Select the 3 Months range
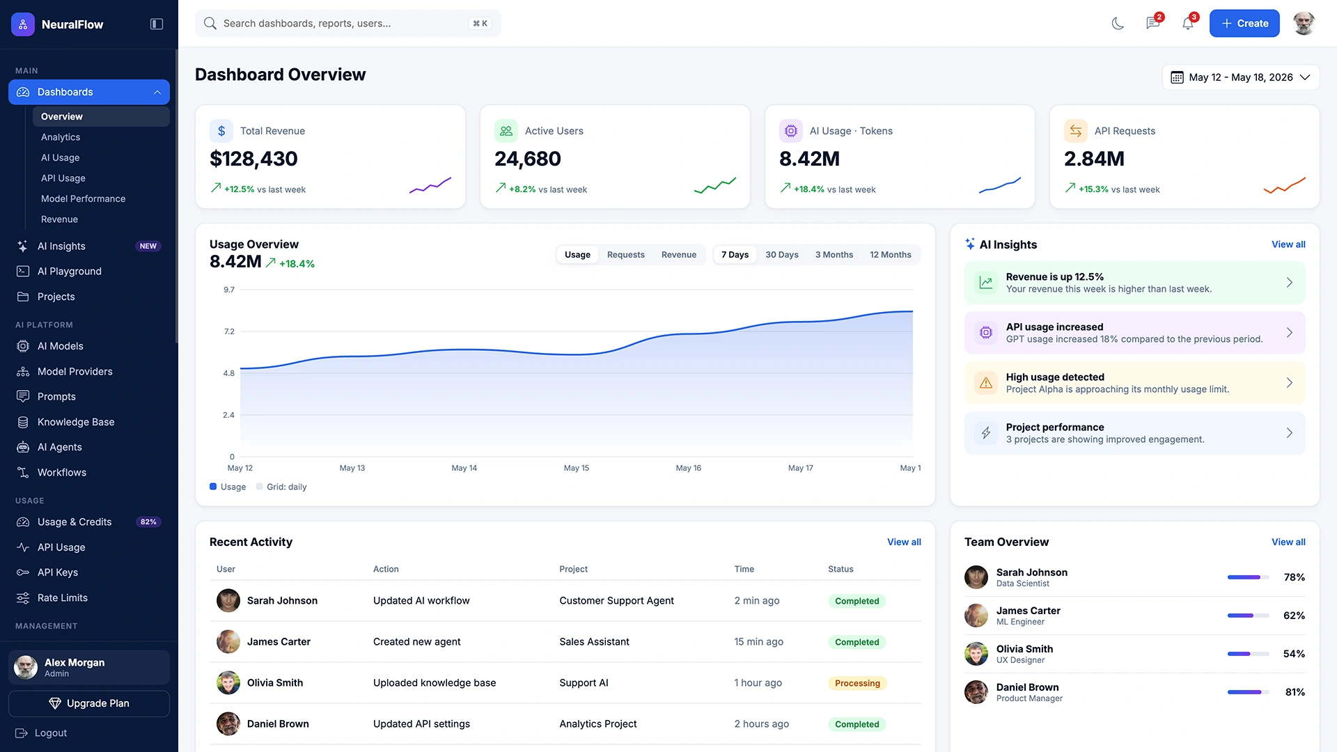The height and width of the screenshot is (752, 1337). pyautogui.click(x=834, y=255)
